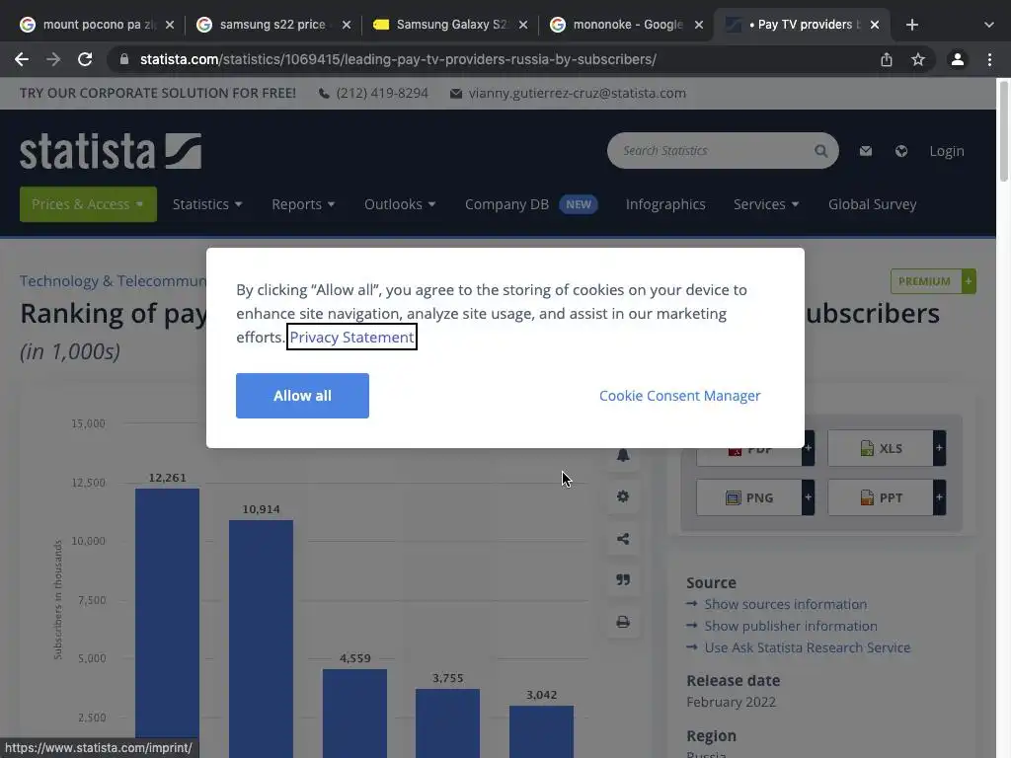Open a new tab with the plus icon
The height and width of the screenshot is (758, 1011).
(x=911, y=25)
